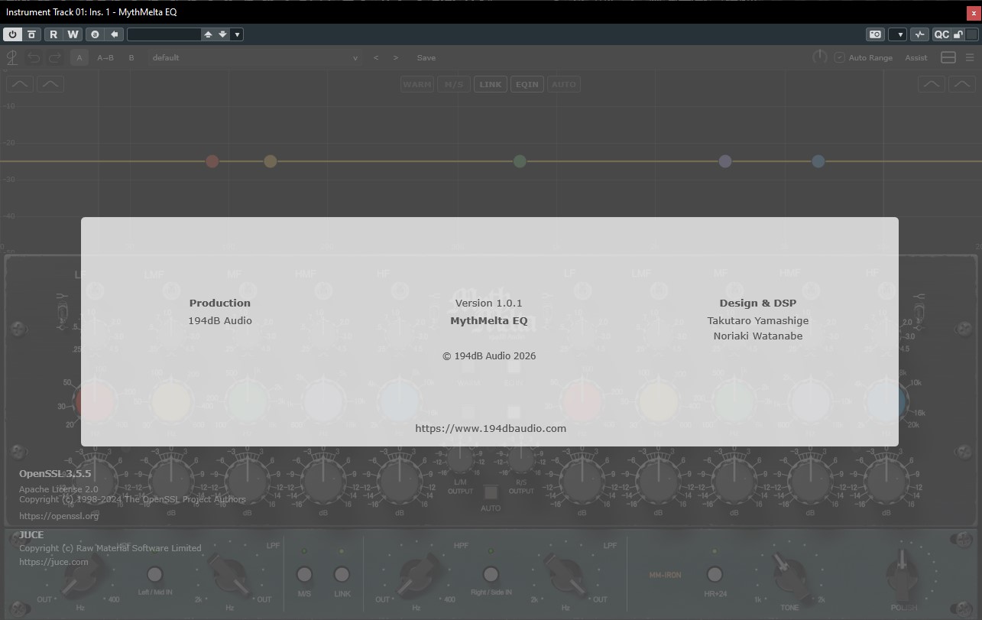Image resolution: width=982 pixels, height=620 pixels.
Task: Open dropdown next to camera icon
Action: point(898,34)
